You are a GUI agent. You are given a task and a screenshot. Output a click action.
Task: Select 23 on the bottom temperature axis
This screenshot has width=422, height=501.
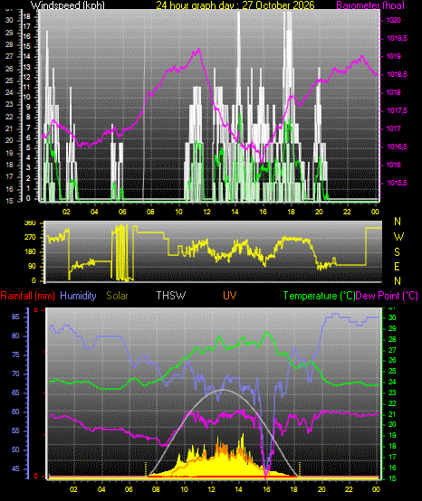(392, 392)
